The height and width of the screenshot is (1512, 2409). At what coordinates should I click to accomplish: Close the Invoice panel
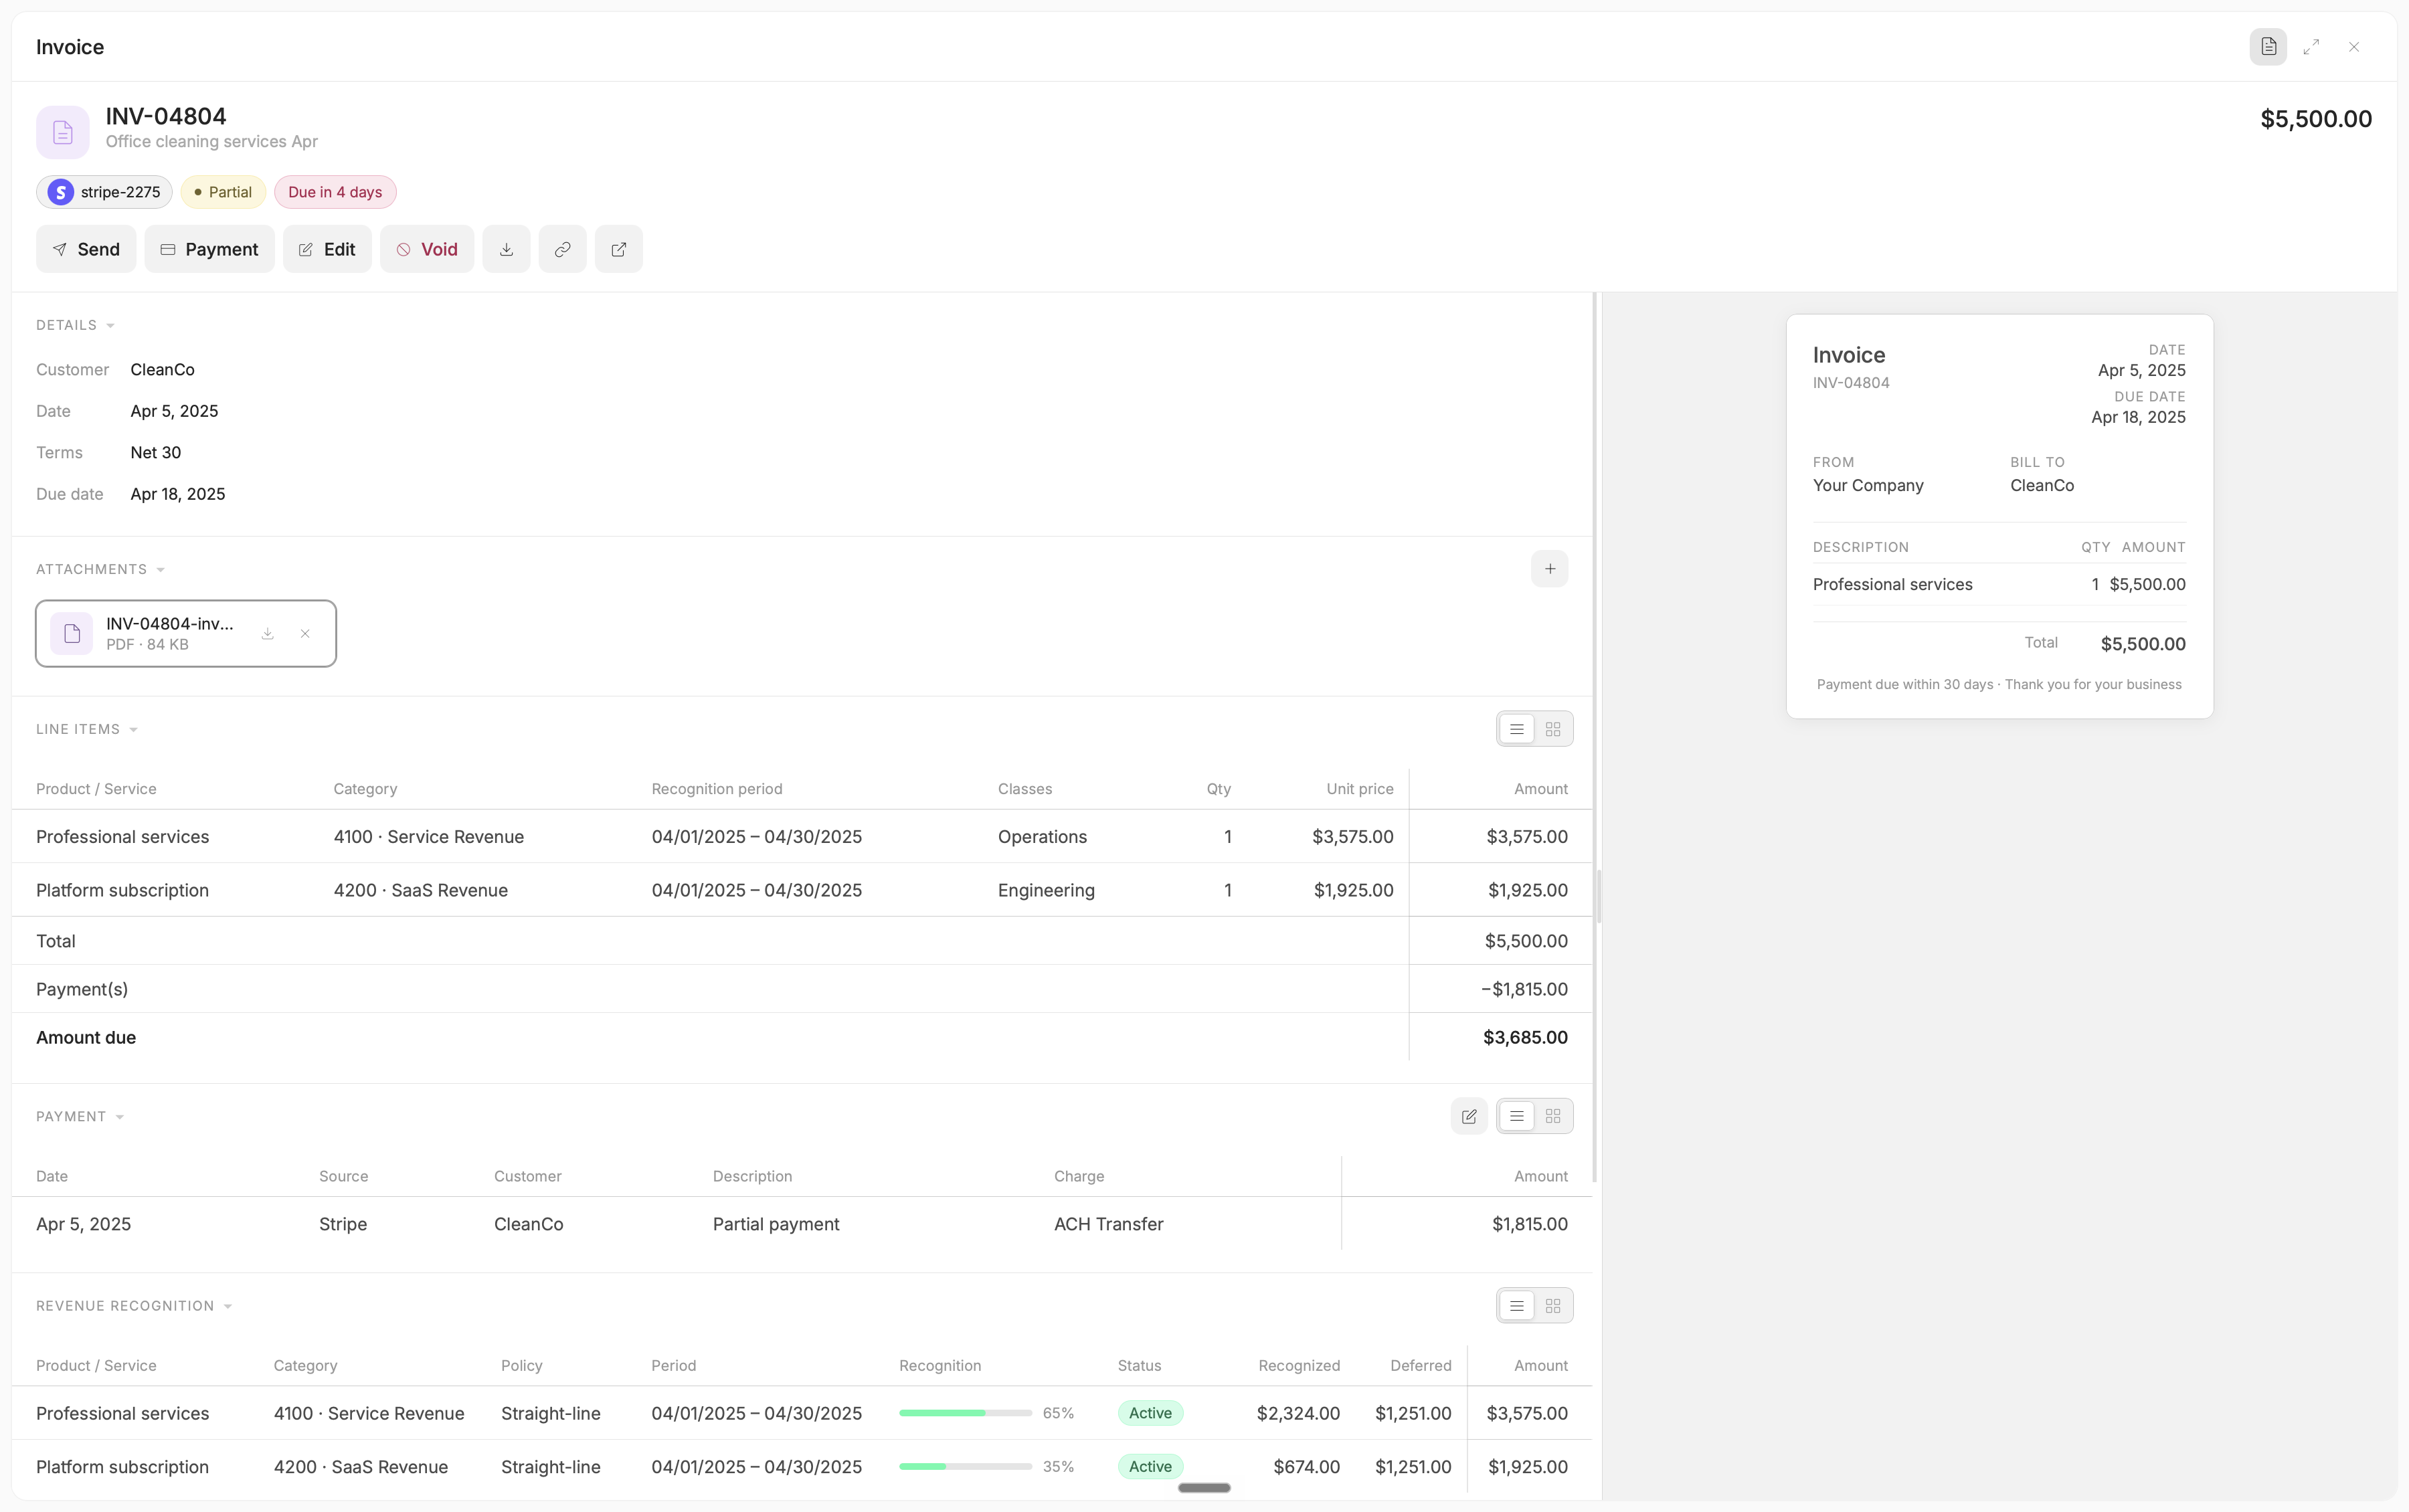pos(2354,47)
